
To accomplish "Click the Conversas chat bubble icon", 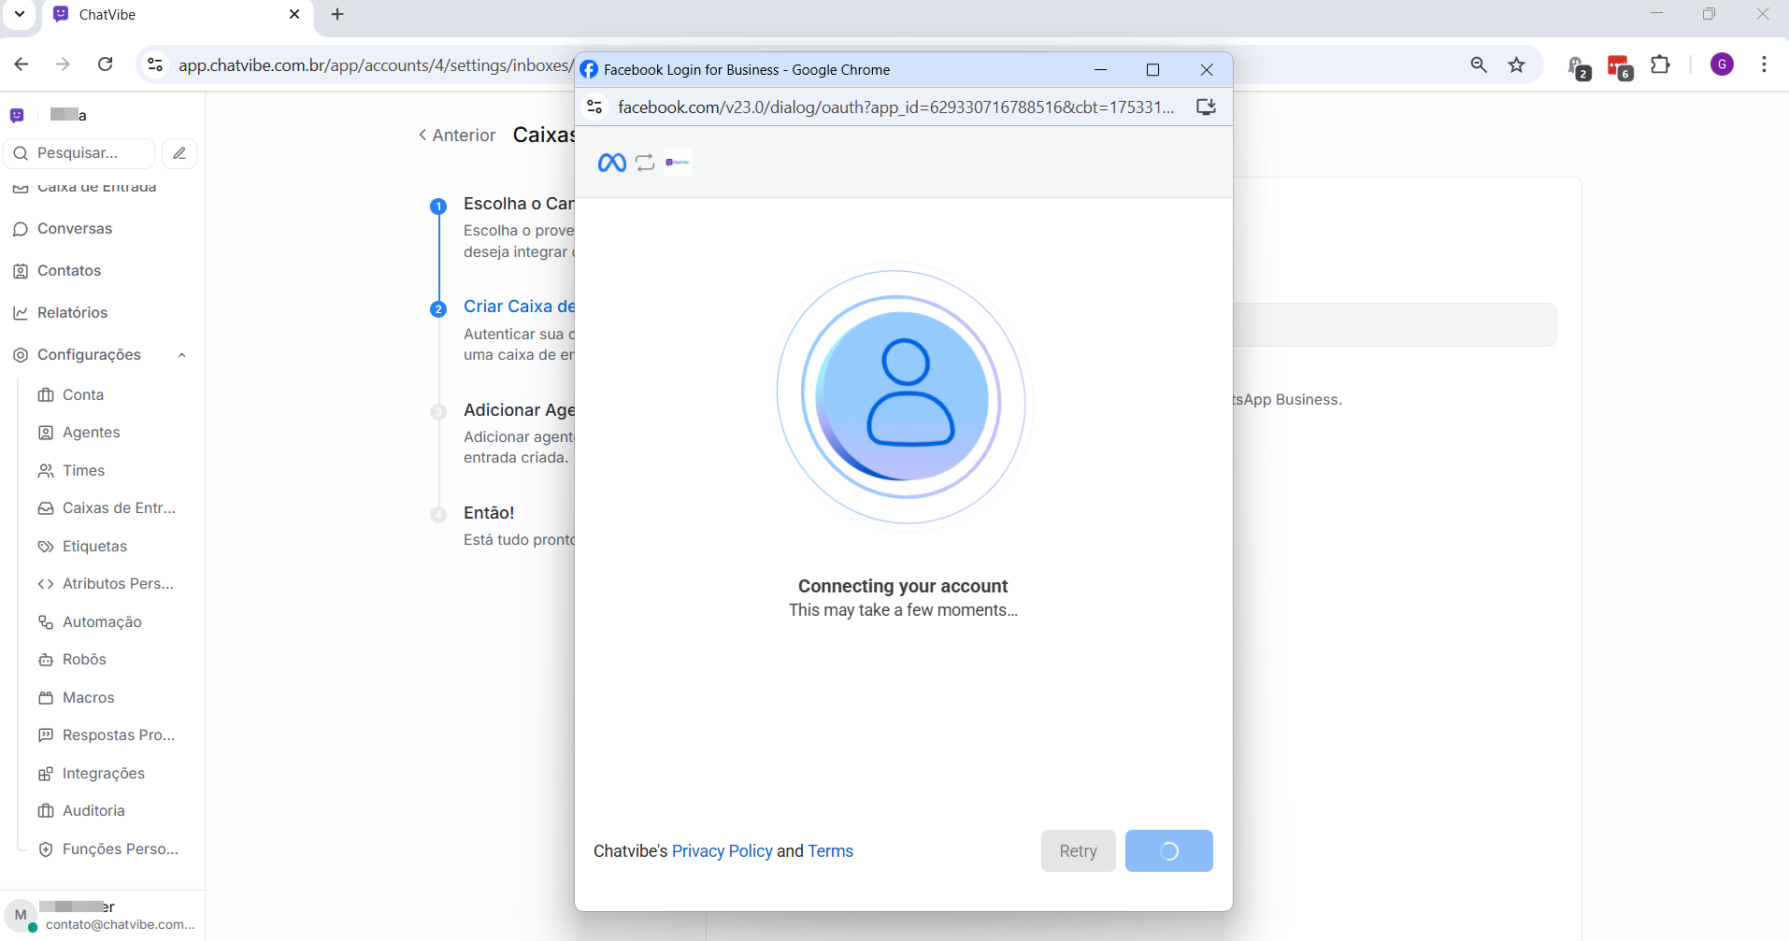I will coord(21,229).
